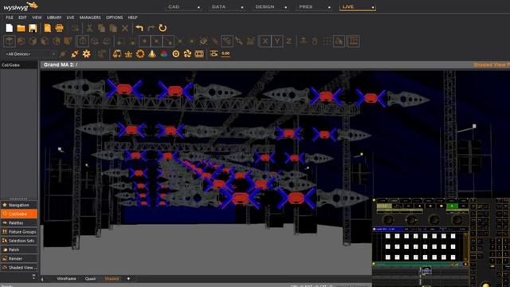Open the VIEW menu
The width and height of the screenshot is (510, 287).
(x=37, y=18)
